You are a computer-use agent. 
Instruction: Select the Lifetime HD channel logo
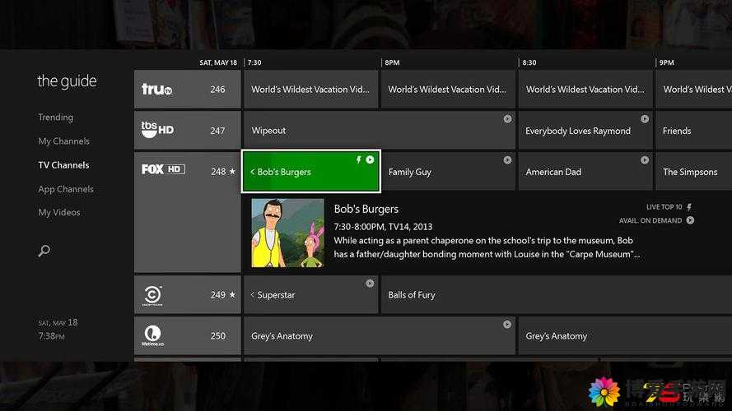coord(152,335)
